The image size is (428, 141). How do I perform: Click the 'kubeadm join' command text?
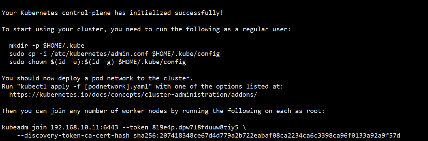24,127
